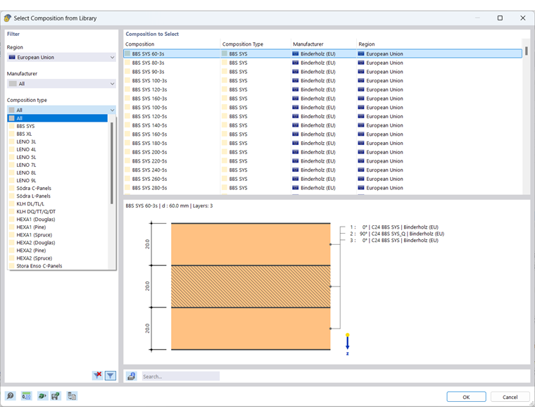Screen dimensions: 535x418
Task: Pick LENO 7L in the dropdown list
Action: pos(57,165)
